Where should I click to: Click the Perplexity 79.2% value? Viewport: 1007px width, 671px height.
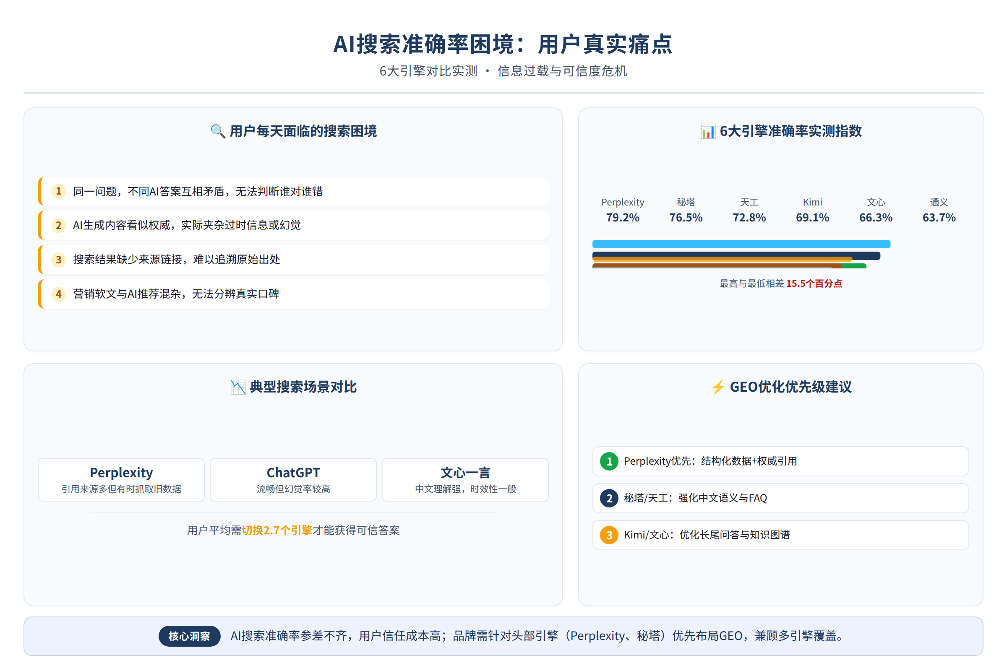(x=623, y=218)
